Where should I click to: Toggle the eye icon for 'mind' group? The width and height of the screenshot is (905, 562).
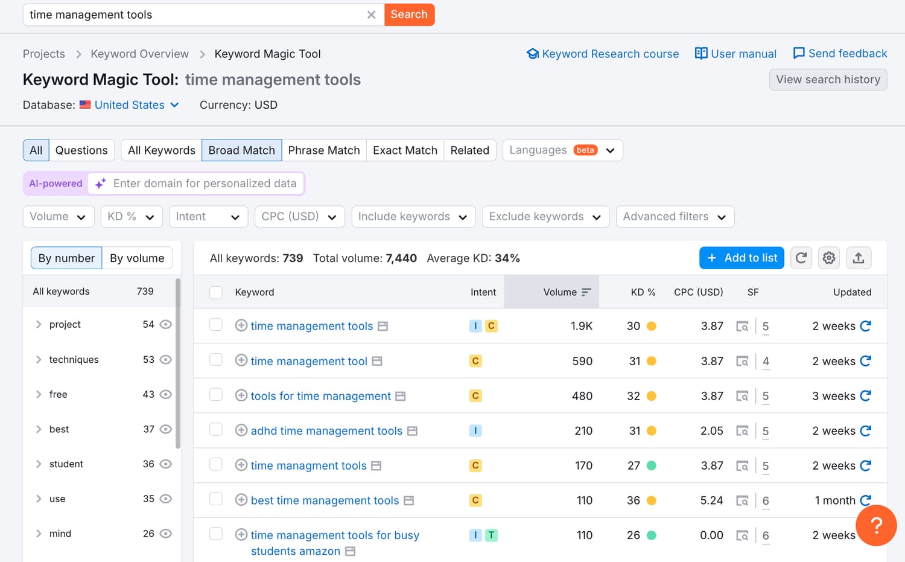[166, 534]
